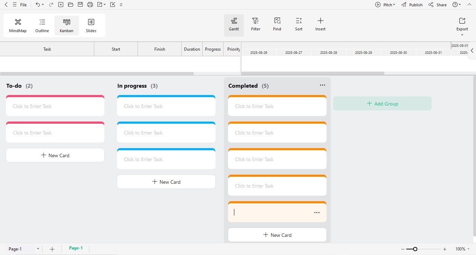This screenshot has width=476, height=255.
Task: Select the Filter icon
Action: click(x=255, y=24)
